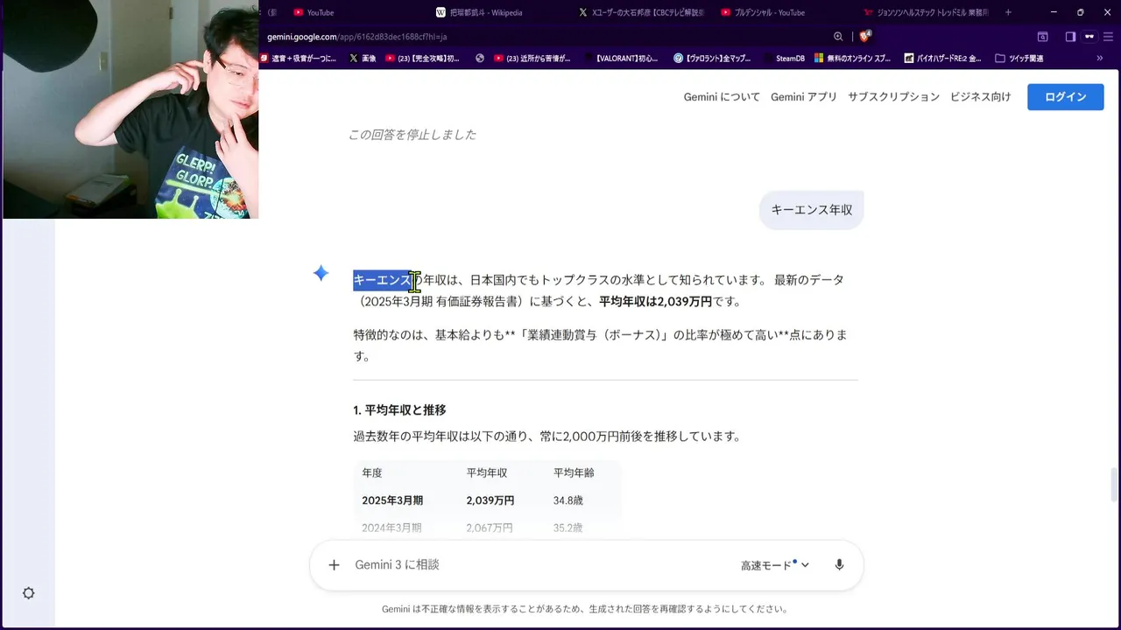Open Gemini について link
Viewport: 1121px width, 630px height.
722,97
